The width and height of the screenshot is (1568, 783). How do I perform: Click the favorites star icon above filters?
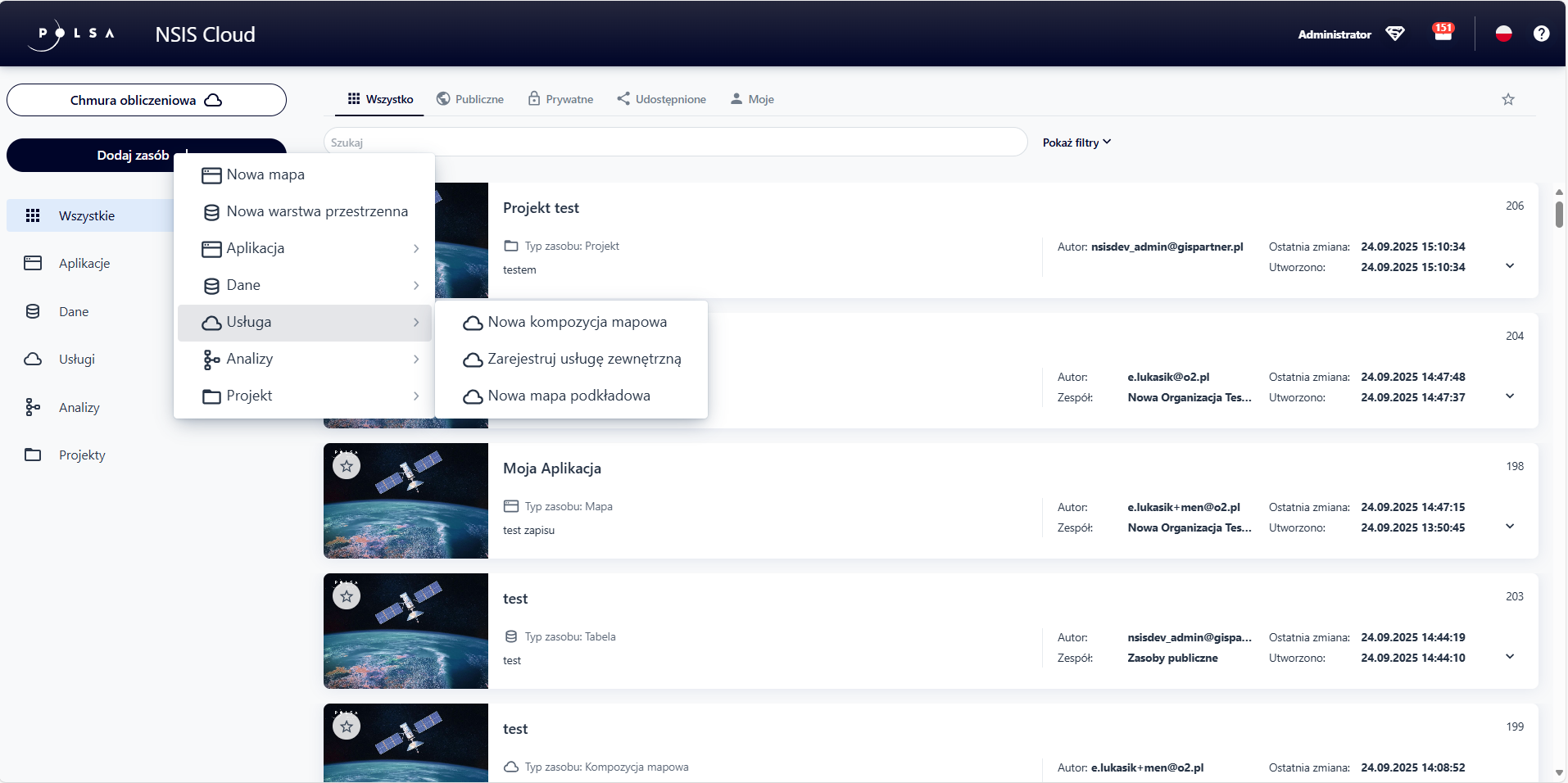[1507, 99]
